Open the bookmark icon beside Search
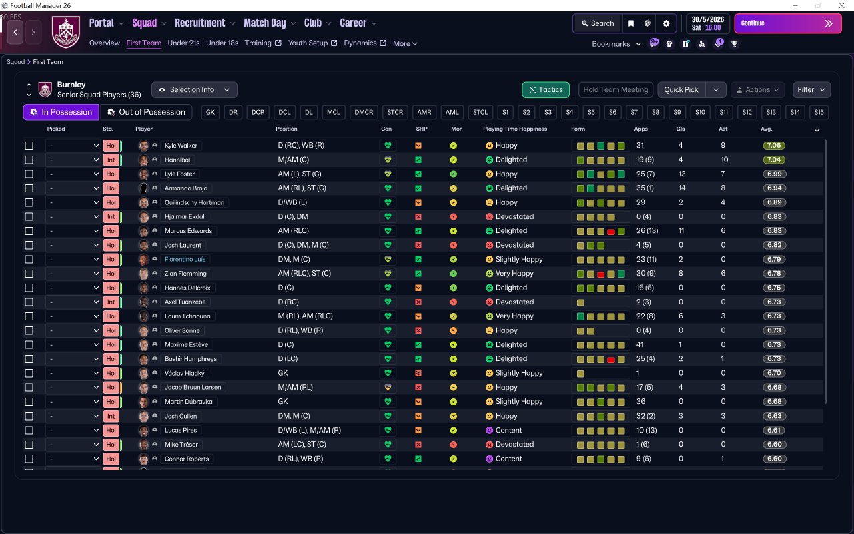 [631, 23]
